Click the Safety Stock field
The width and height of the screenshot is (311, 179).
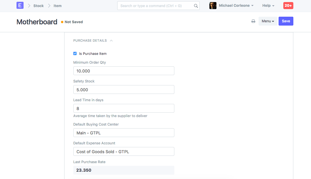(124, 89)
